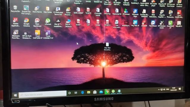Select the HP Photosmart shortcut
Viewport: 190px width, 107px height.
pos(170,14)
